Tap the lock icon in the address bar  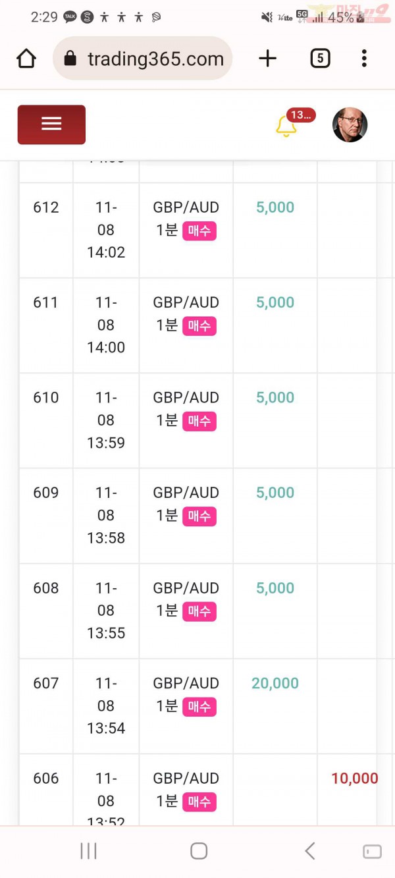(x=70, y=59)
